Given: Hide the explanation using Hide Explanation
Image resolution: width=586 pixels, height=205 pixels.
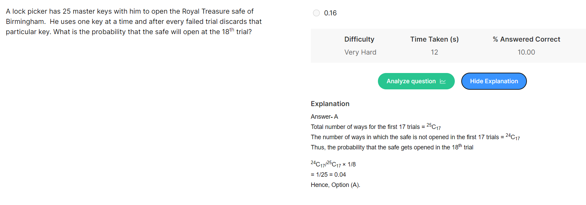Looking at the screenshot, I should coord(494,81).
